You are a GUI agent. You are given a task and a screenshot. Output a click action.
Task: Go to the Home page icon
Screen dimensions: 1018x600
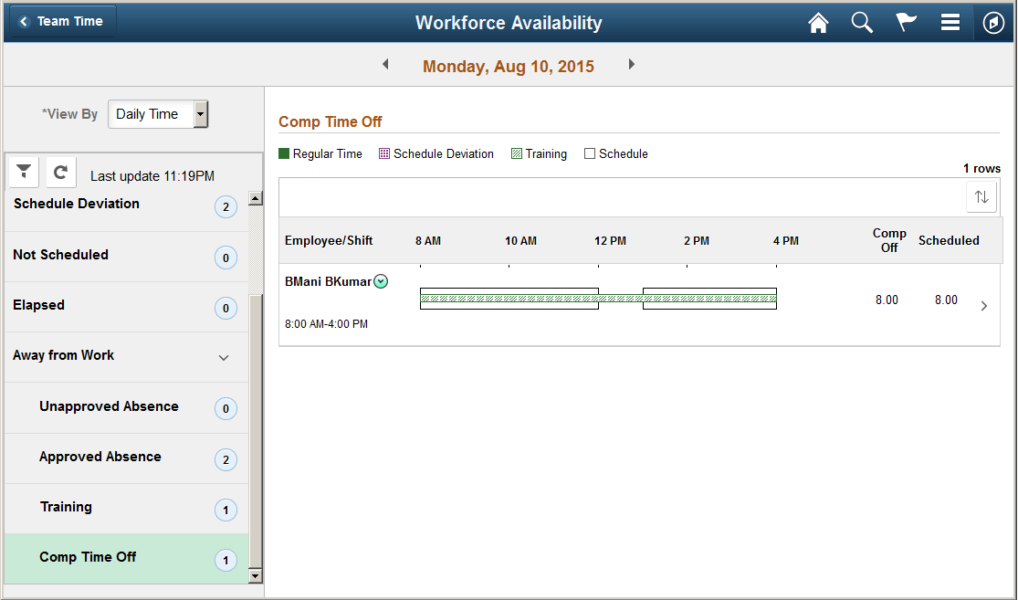pos(818,23)
